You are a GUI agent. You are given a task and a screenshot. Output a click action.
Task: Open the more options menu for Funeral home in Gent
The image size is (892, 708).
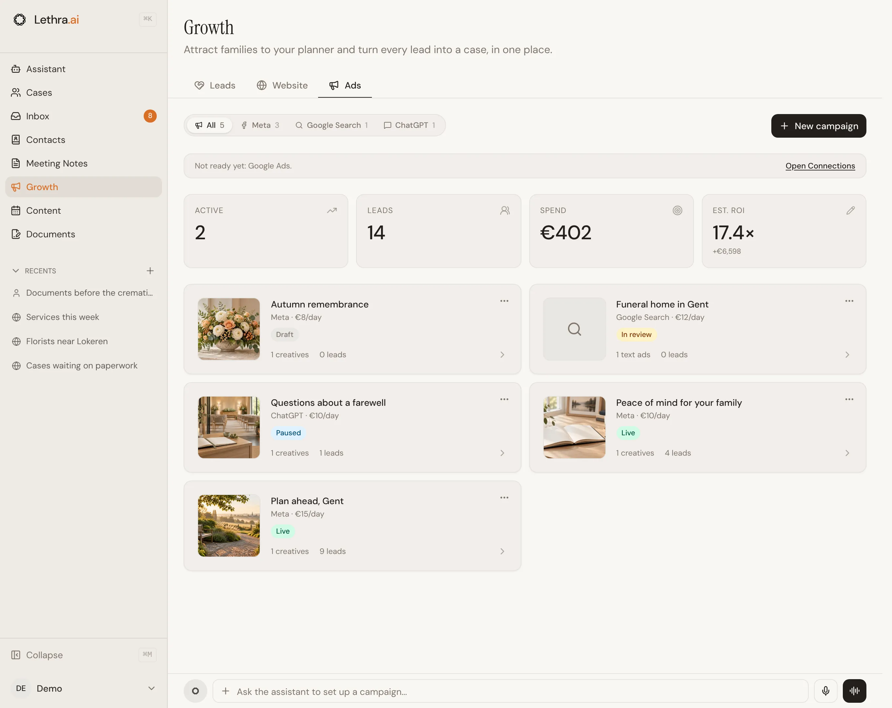(x=849, y=301)
